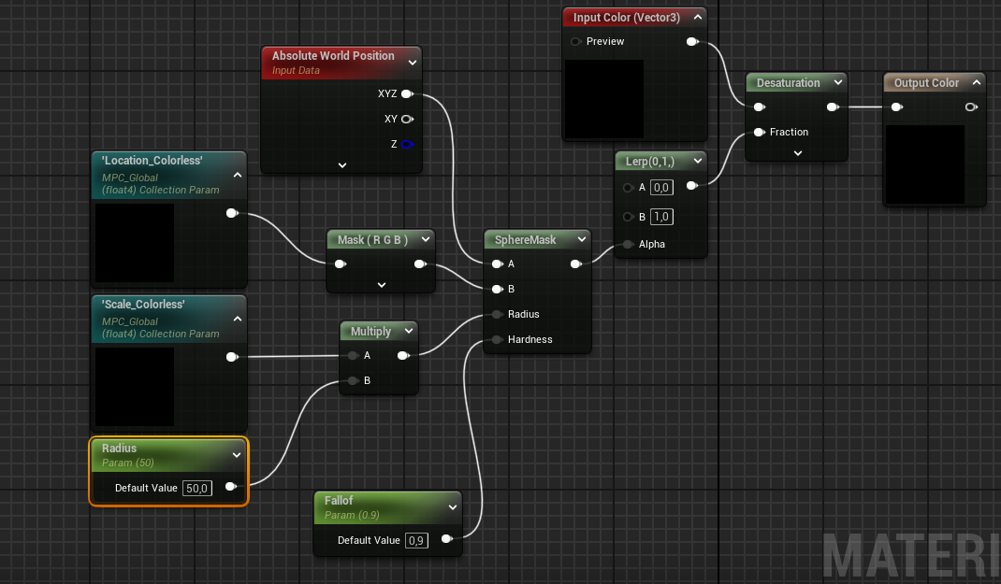Click the SphereMask output pin
The image size is (1001, 584).
576,264
